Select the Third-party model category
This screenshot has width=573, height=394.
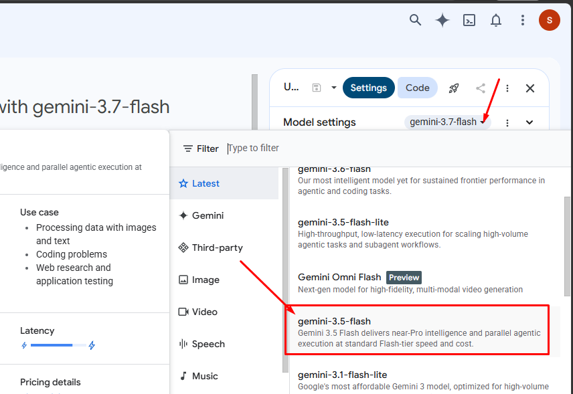tap(224, 248)
